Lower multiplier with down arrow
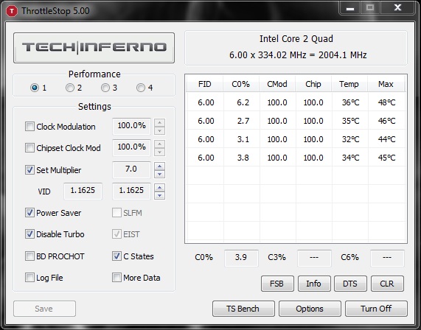The height and width of the screenshot is (330, 421). pos(160,174)
